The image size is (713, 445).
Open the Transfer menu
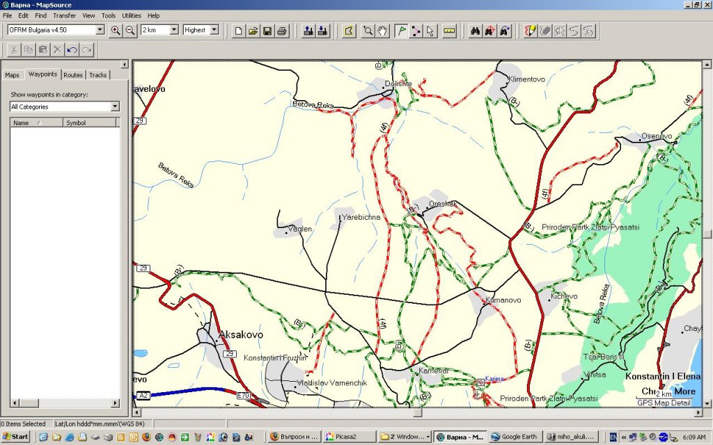(65, 15)
